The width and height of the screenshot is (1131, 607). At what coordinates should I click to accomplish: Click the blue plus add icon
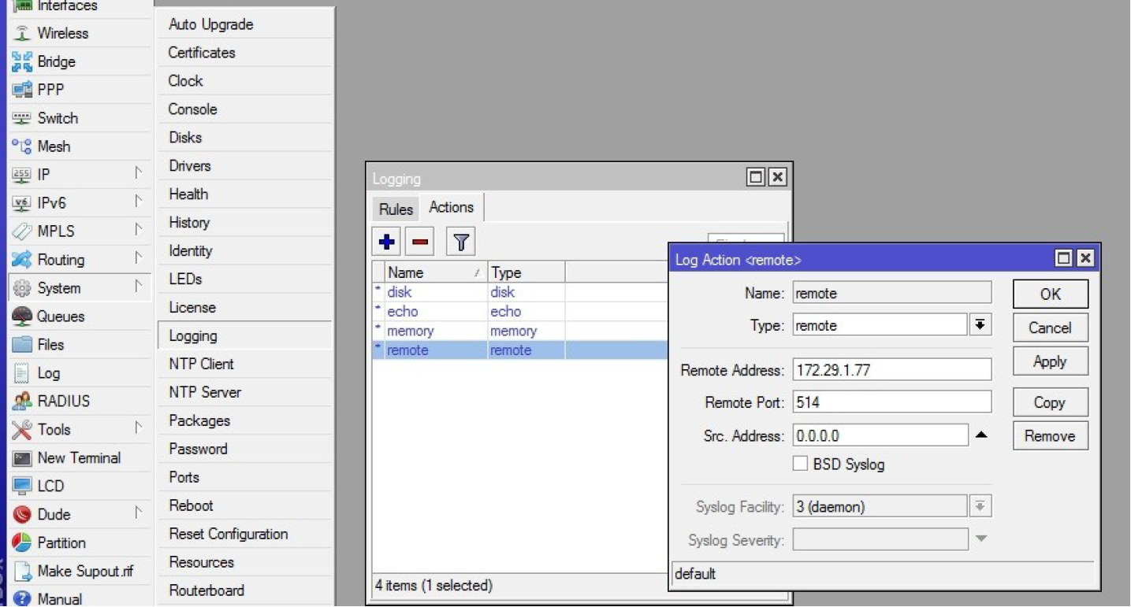386,242
